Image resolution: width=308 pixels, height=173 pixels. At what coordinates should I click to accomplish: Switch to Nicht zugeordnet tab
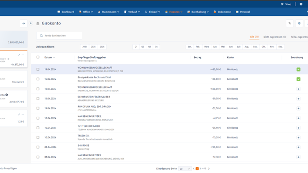275,37
